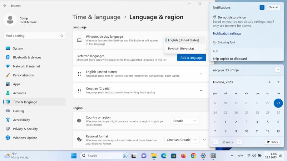Open Settings gear in taskbar
This screenshot has width=287, height=161.
tap(203, 156)
